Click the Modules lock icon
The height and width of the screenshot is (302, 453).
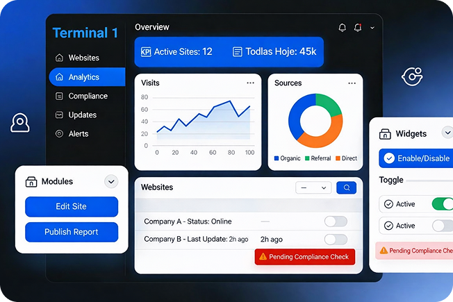[x=31, y=182]
